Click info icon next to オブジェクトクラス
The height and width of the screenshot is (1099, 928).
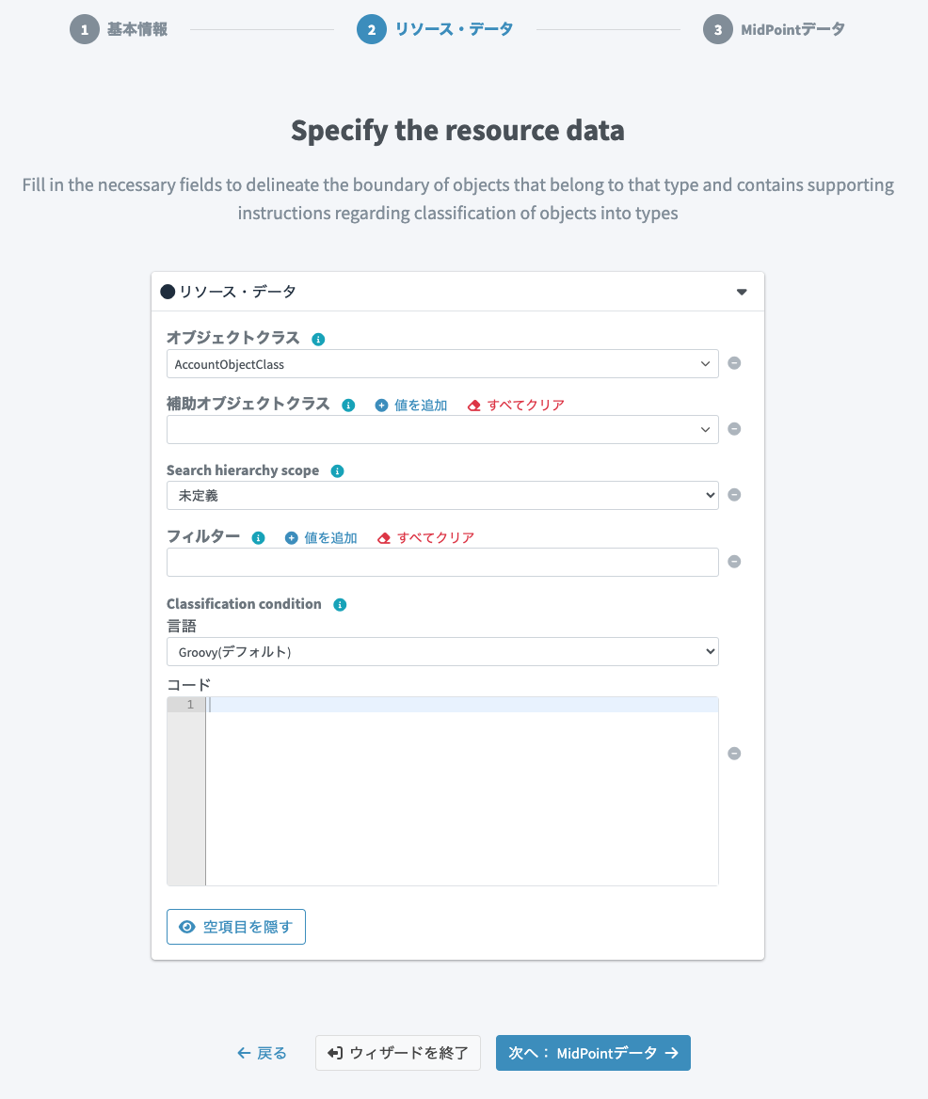point(318,340)
